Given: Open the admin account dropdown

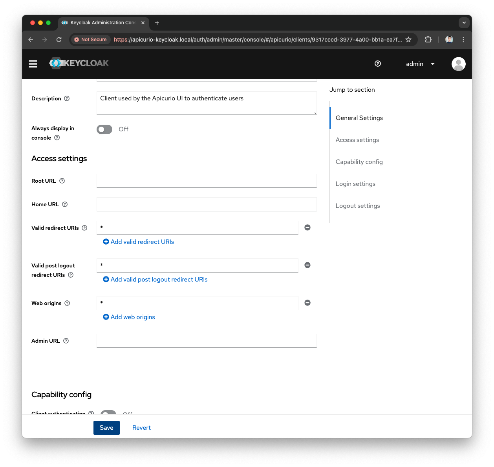Looking at the screenshot, I should (420, 64).
